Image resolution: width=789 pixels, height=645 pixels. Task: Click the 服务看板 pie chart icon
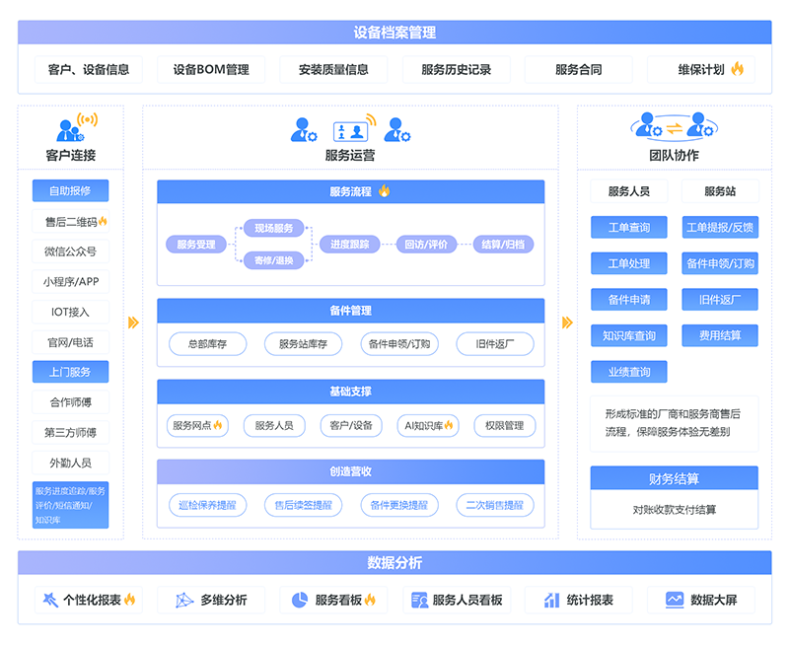(300, 600)
